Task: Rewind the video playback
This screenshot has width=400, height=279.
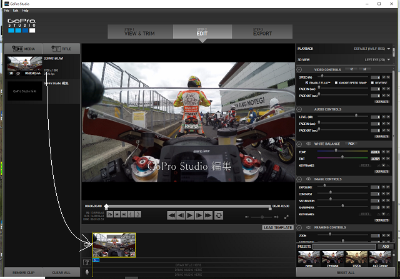Action: click(172, 215)
